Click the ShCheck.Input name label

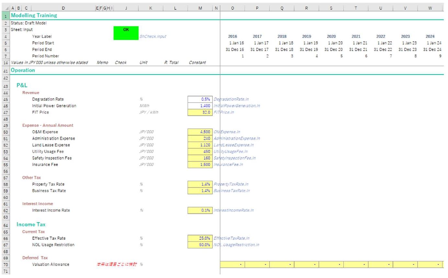tap(153, 37)
